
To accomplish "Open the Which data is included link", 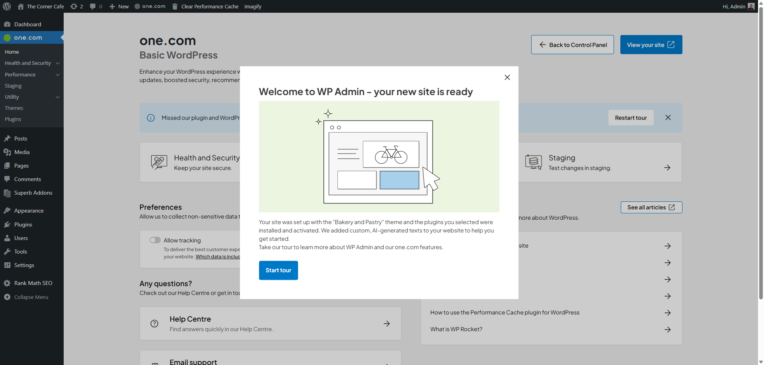I will tap(218, 257).
